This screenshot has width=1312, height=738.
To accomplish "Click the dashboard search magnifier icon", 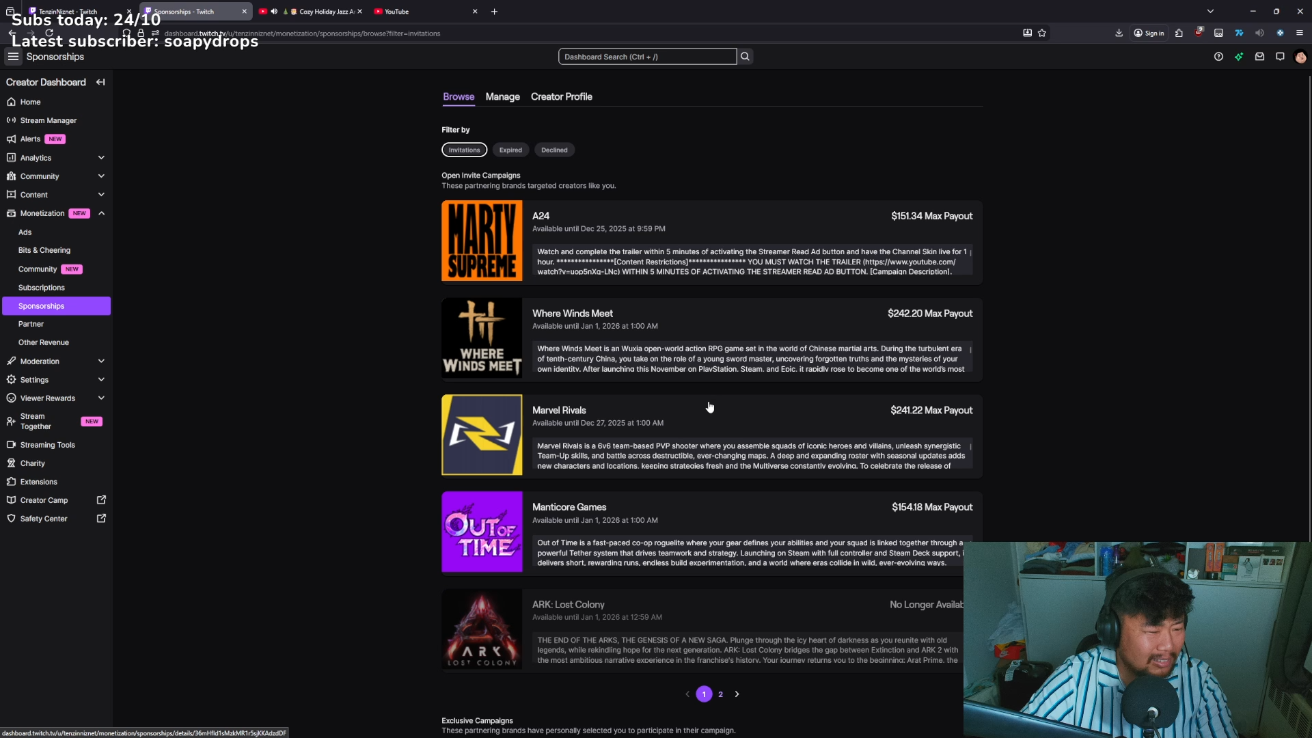I will pyautogui.click(x=745, y=57).
